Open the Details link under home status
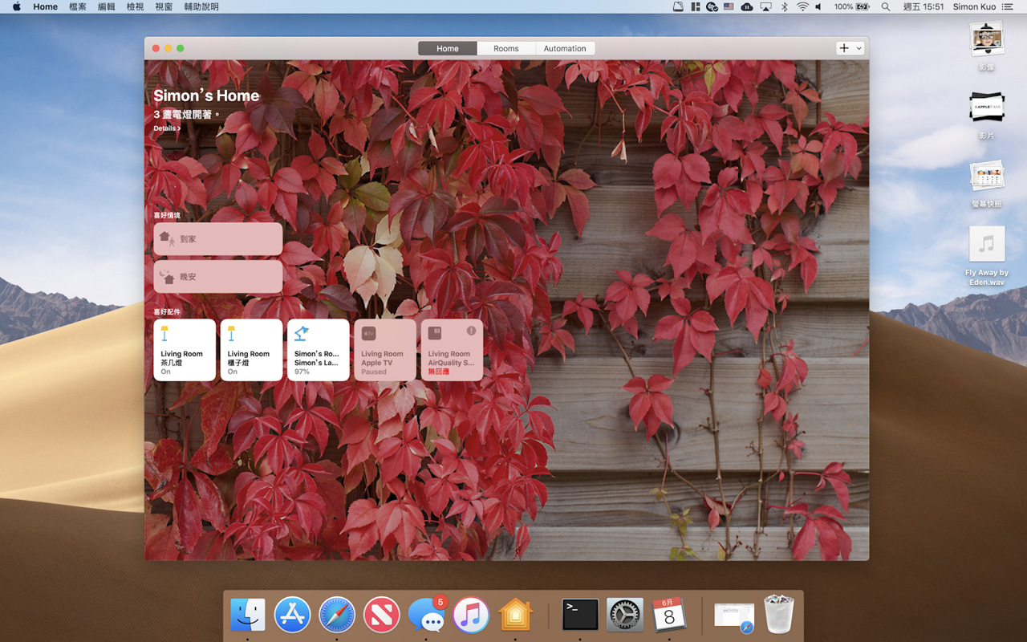The image size is (1027, 642). 167,128
